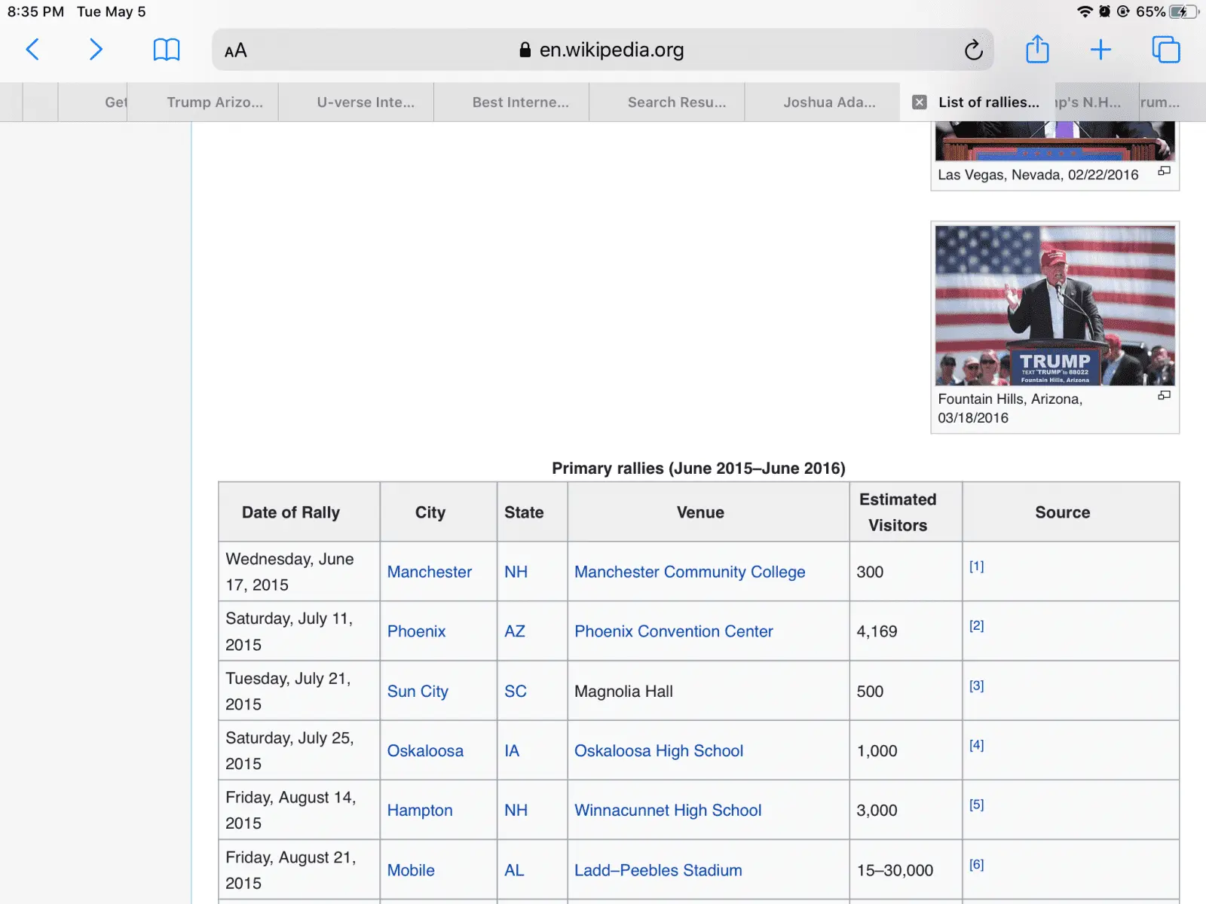Switch to the Trump Arizo... tab
Viewport: 1206px width, 904px height.
215,102
